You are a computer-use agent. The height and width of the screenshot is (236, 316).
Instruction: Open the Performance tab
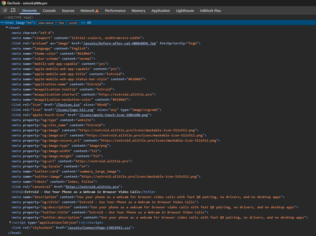point(115,11)
